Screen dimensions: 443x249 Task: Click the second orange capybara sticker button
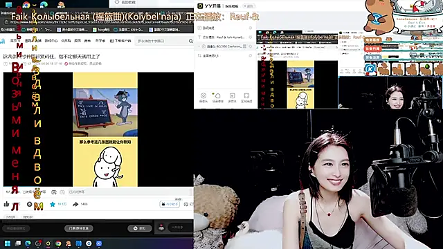pos(372,49)
